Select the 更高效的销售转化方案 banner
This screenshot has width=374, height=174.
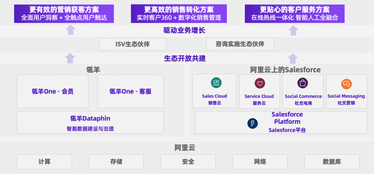point(179,13)
